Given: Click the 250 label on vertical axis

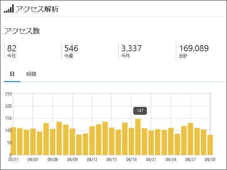Looking at the screenshot, I should (x=8, y=94).
